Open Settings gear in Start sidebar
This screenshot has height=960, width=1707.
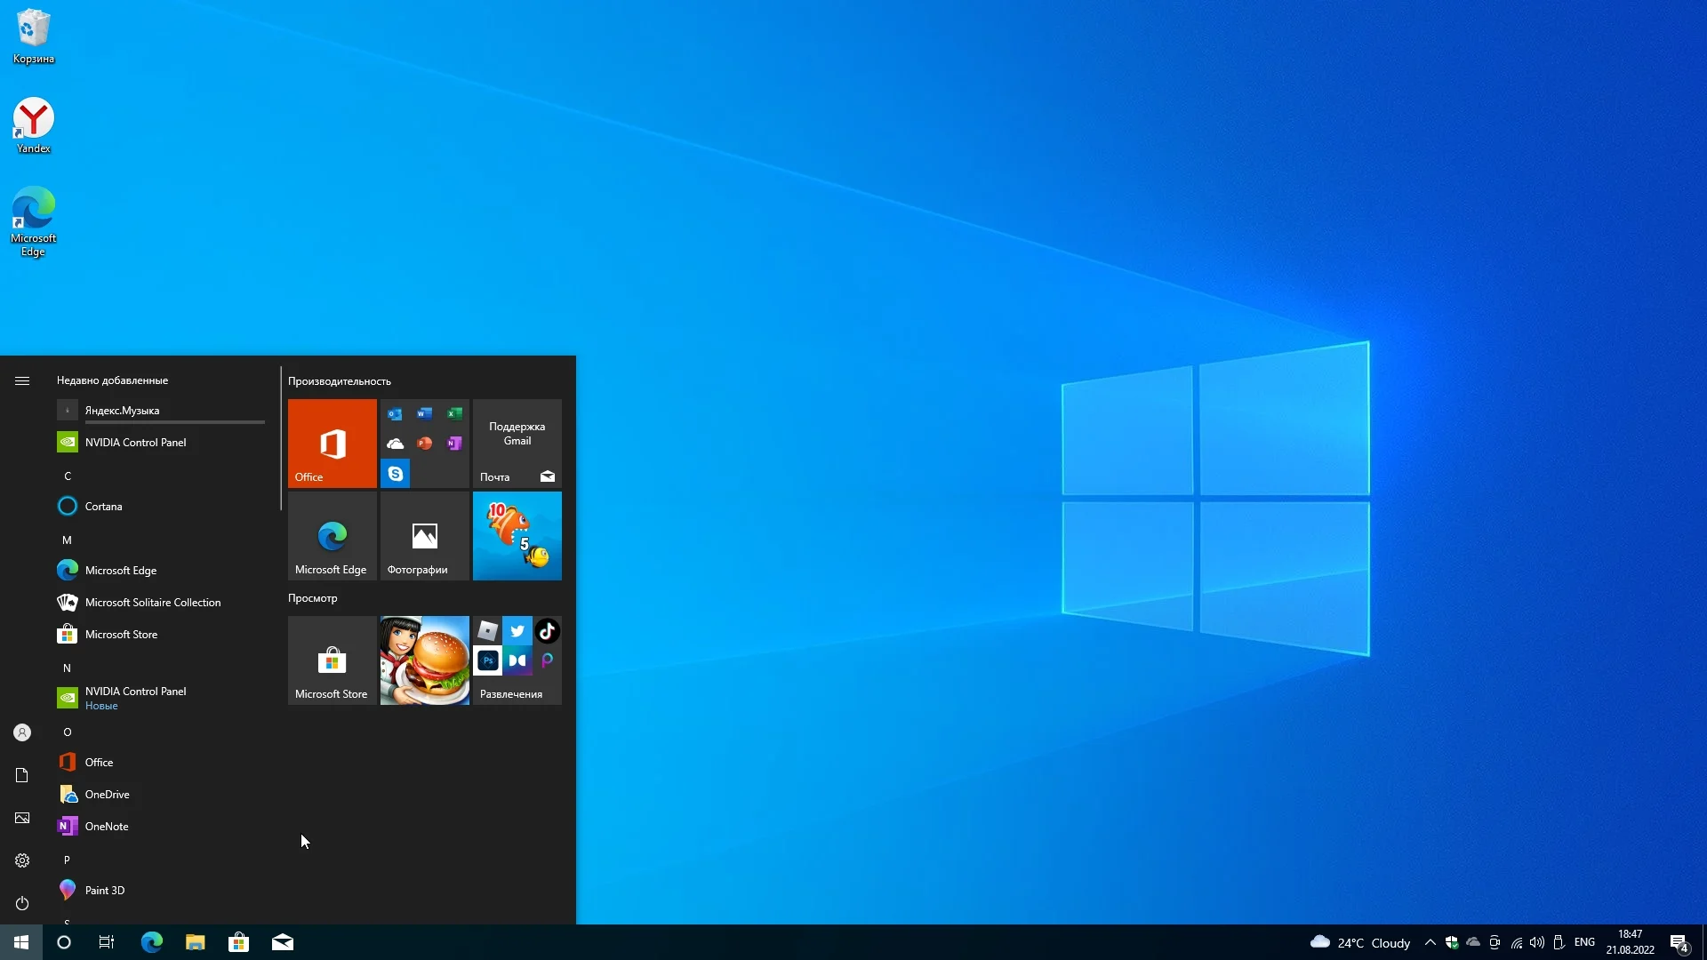click(x=22, y=860)
